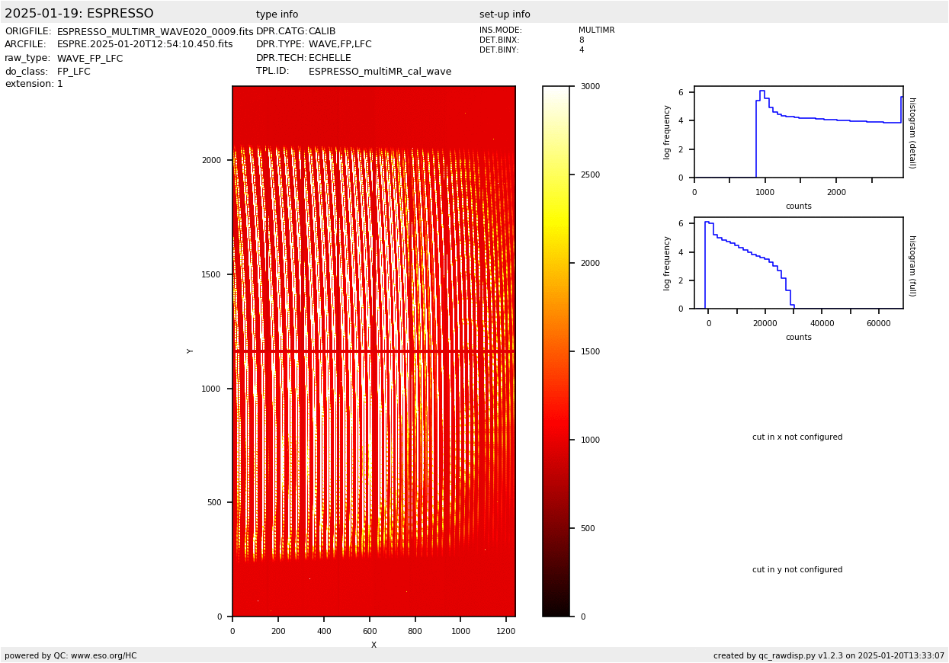Click the raw_type value WAVE_FP_LFC
The height and width of the screenshot is (663, 949).
(x=90, y=59)
